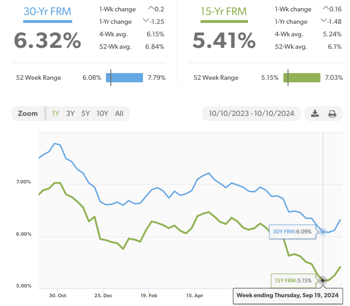350x306 pixels.
Task: Switch zoom to 3Y
Action: (70, 114)
